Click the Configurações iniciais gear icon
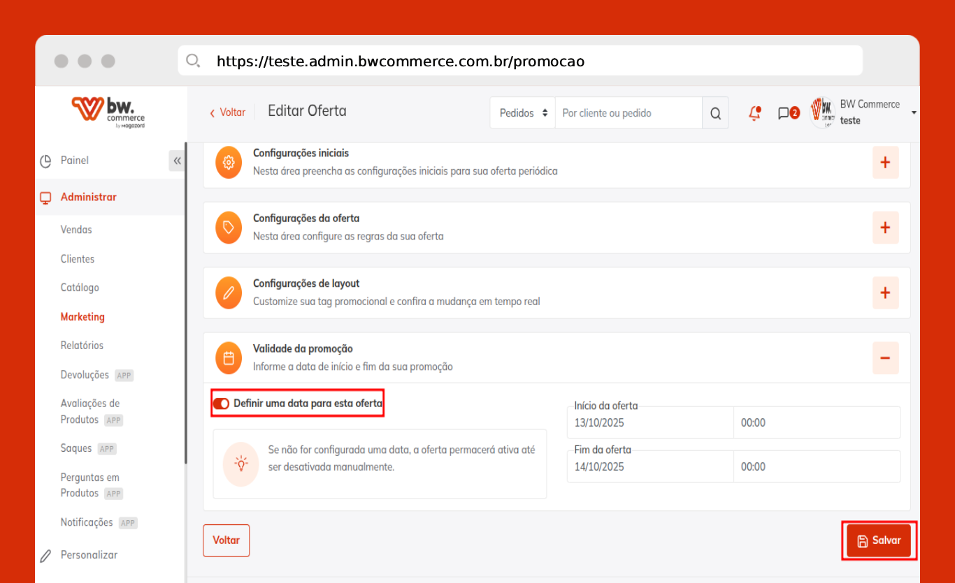 [228, 162]
